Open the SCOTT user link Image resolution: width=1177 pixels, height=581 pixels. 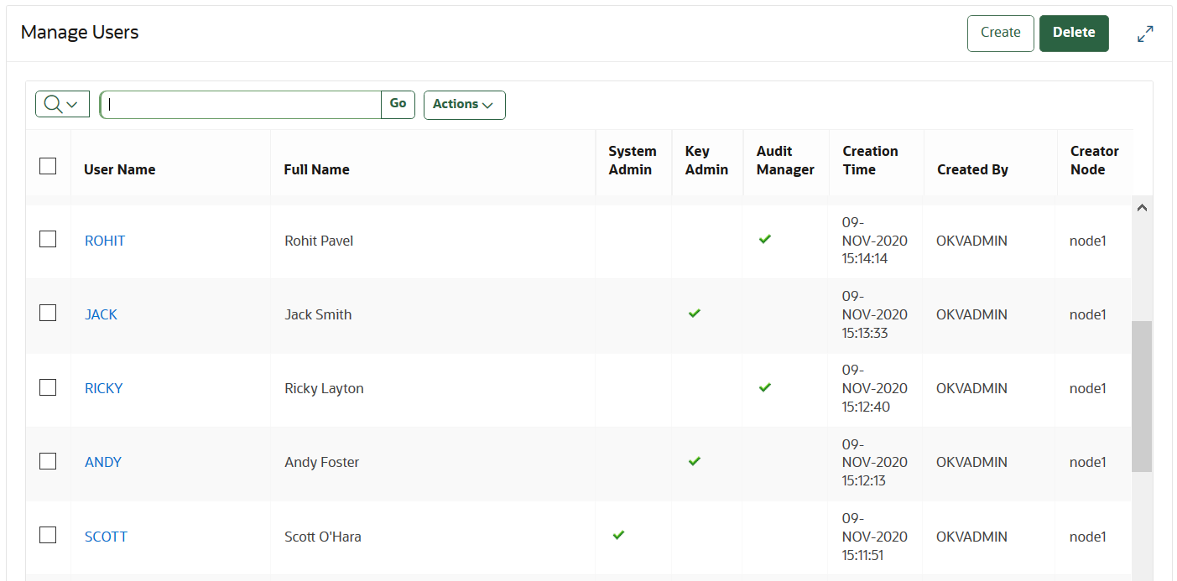pos(106,537)
